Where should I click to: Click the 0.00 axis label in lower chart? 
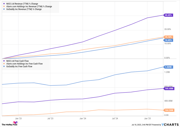tap(166, 115)
